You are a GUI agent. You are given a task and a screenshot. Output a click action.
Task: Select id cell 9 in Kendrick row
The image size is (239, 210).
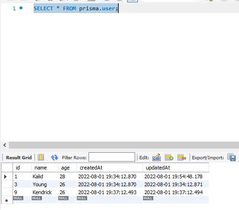pos(22,192)
